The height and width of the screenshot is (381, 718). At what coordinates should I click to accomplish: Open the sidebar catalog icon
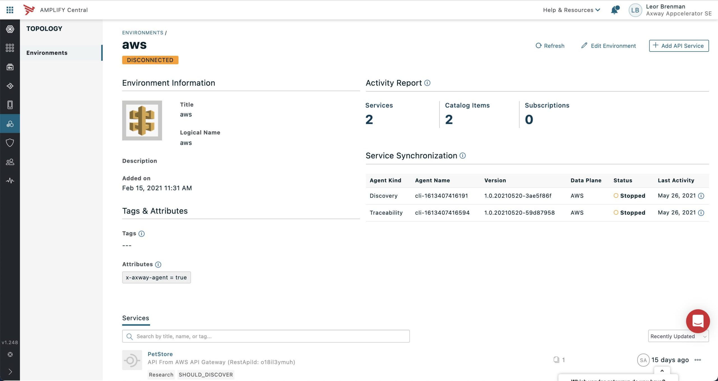pos(10,67)
